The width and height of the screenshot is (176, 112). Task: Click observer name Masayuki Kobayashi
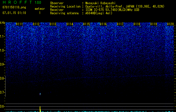point(100,3)
